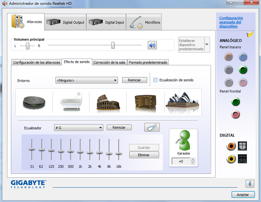Image resolution: width=261 pixels, height=202 pixels.
Task: Click the Aceptar button
Action: (x=243, y=195)
